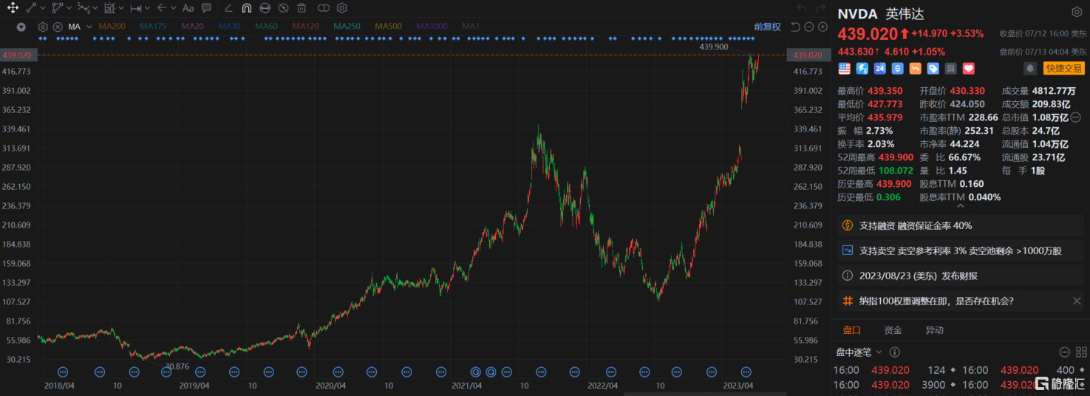Collapse the indicator legend triangle
The image size is (1090, 396).
click(21, 27)
